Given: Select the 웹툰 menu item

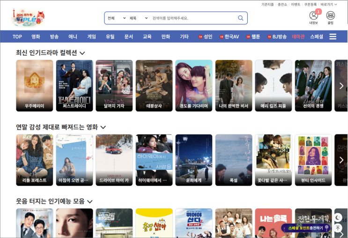Looking at the screenshot, I should pyautogui.click(x=253, y=37).
